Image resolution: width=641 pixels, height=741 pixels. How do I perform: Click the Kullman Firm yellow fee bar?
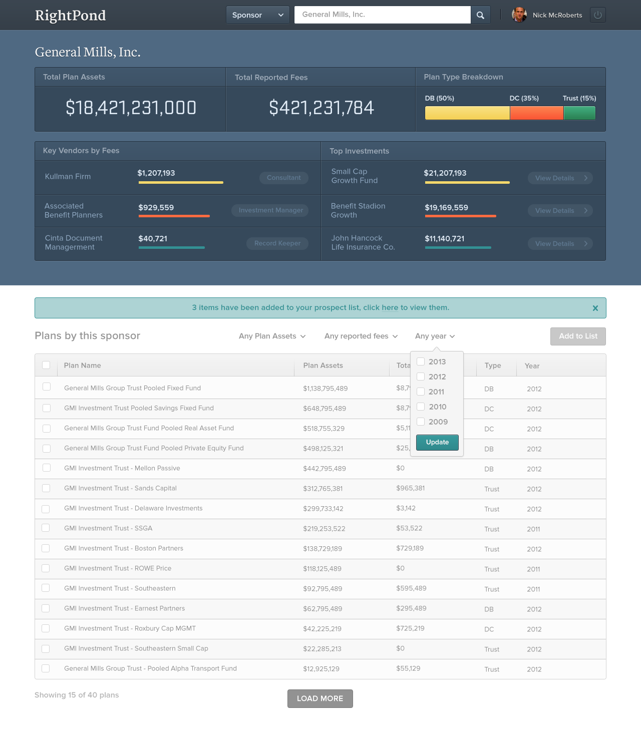(181, 183)
